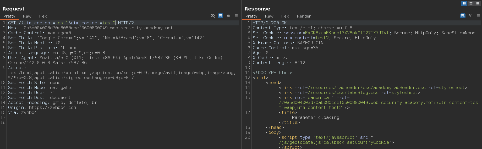Switch Response view to Hex tab

pyautogui.click(x=285, y=16)
